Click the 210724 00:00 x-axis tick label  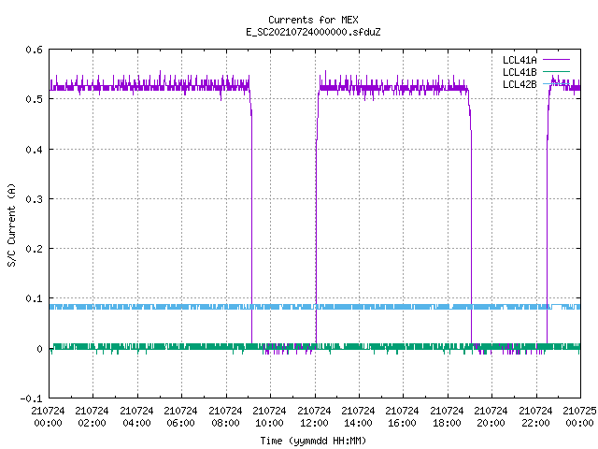tap(48, 417)
